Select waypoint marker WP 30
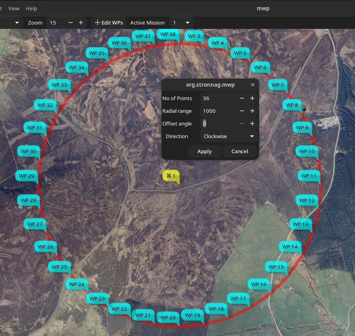The width and height of the screenshot is (355, 336). [x=28, y=151]
